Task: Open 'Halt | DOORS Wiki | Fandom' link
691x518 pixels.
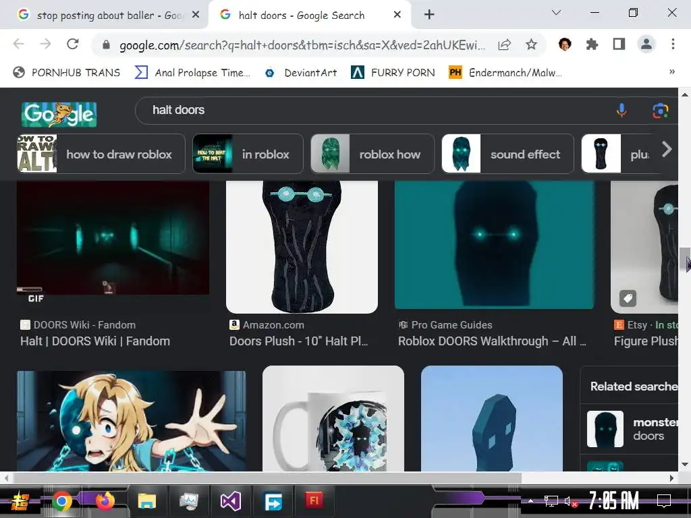Action: coord(95,341)
